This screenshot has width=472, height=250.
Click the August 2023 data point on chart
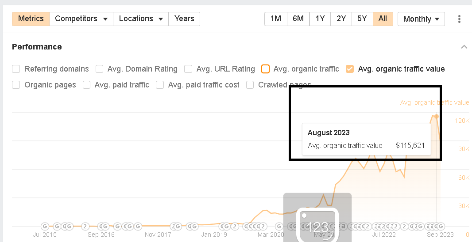click(436, 116)
